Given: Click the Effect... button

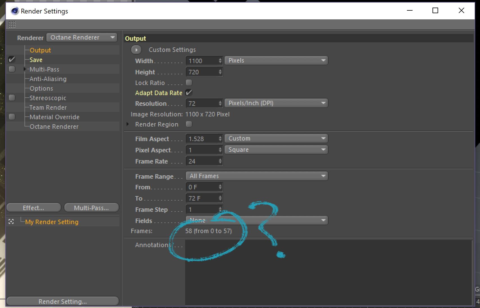Looking at the screenshot, I should [33, 208].
